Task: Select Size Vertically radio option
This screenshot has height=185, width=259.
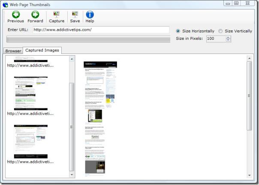Action: [x=220, y=31]
